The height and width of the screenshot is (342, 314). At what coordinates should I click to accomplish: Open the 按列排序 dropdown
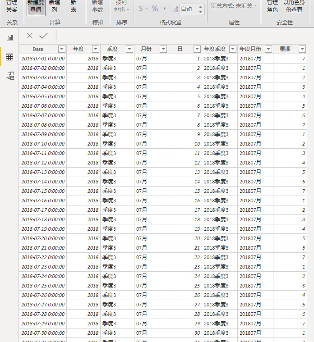(x=121, y=6)
